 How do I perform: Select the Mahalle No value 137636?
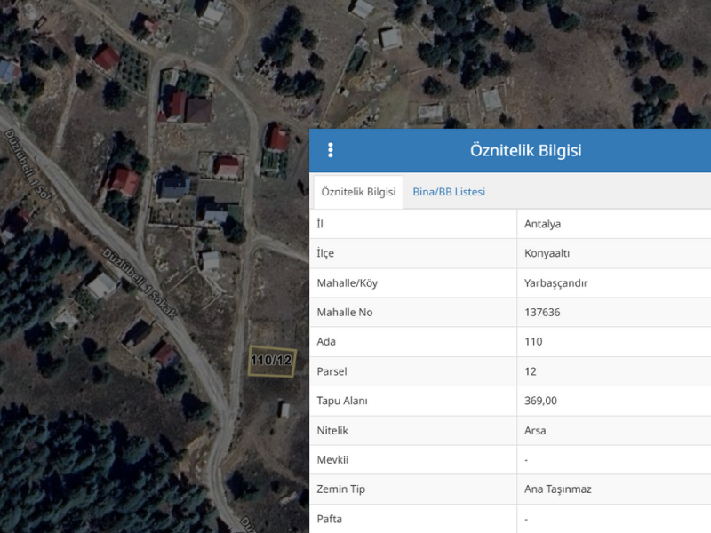(x=542, y=312)
